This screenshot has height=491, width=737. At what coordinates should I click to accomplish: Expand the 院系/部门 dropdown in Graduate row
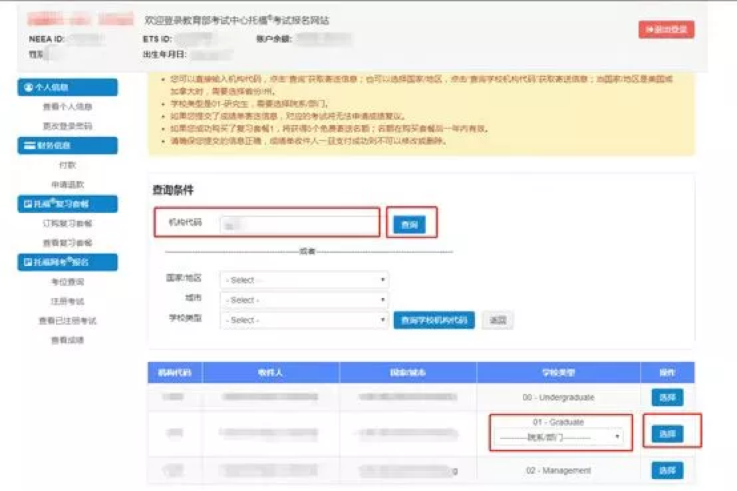point(559,437)
